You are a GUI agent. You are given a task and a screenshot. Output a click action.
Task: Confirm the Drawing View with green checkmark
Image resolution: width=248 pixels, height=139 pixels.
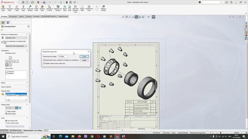coord(2,30)
